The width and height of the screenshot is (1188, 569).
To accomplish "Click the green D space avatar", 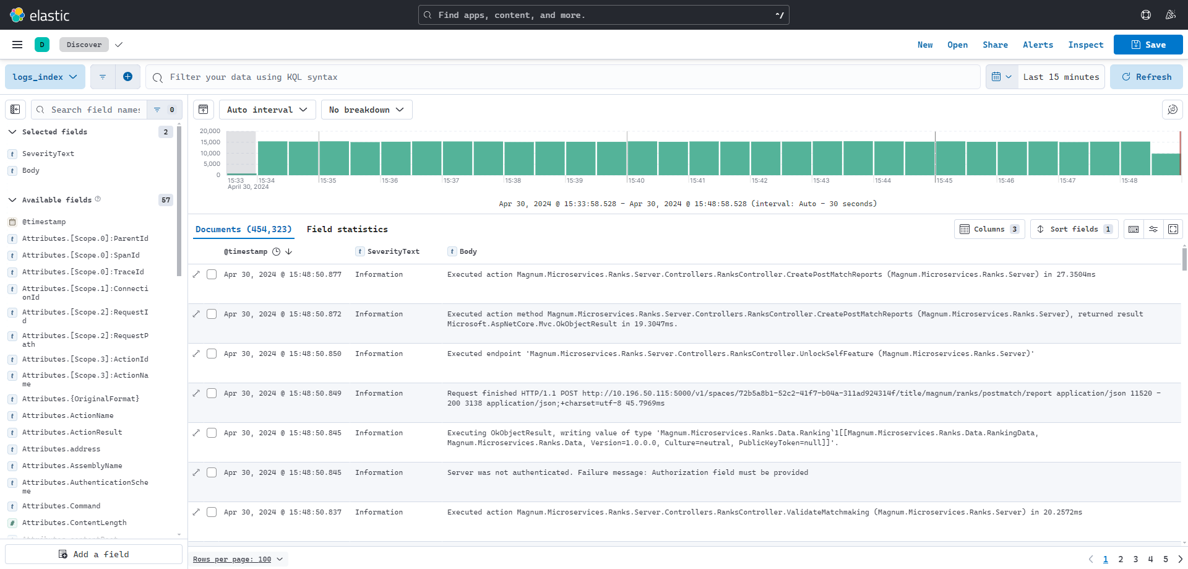I will (x=42, y=45).
